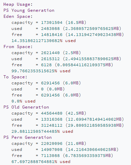Click the 99.7662353515625% used line
This screenshot has height=165, width=131.
click(x=41, y=71)
